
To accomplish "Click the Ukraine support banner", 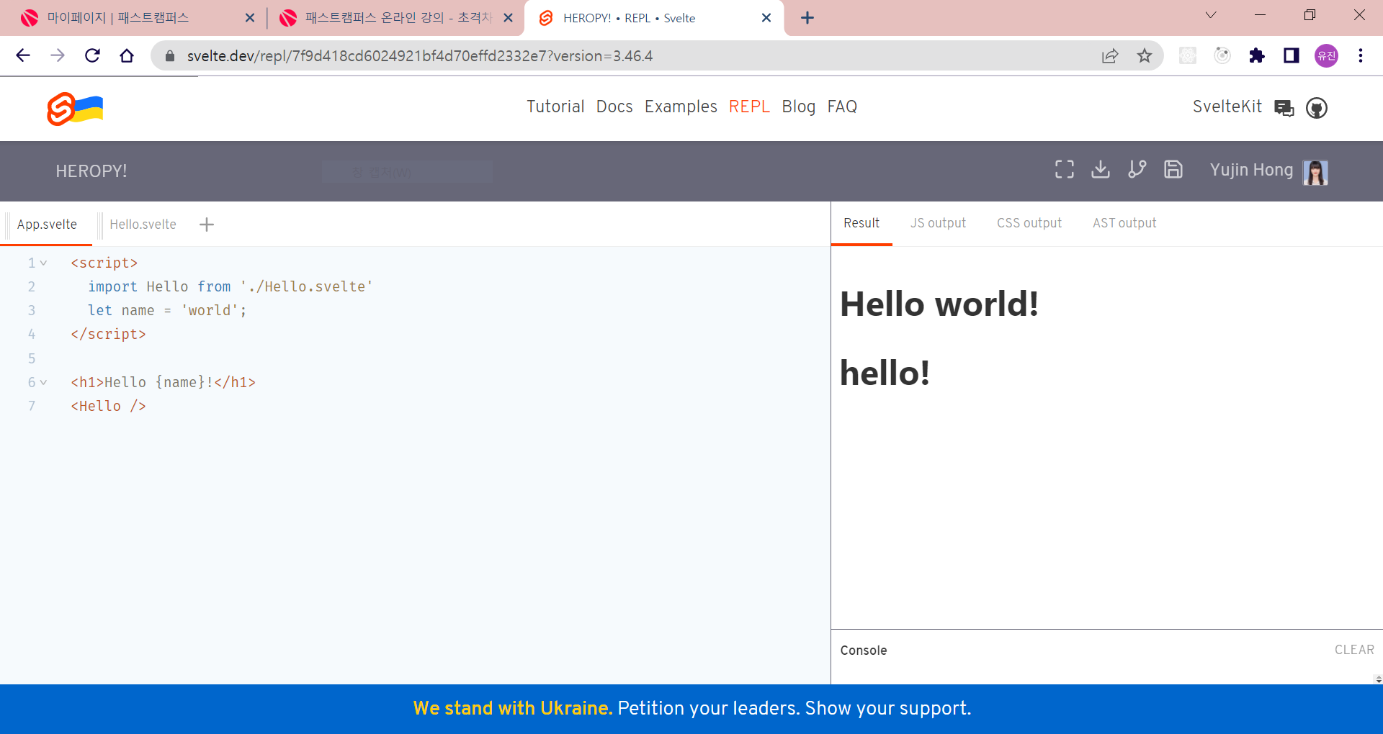I will click(691, 709).
